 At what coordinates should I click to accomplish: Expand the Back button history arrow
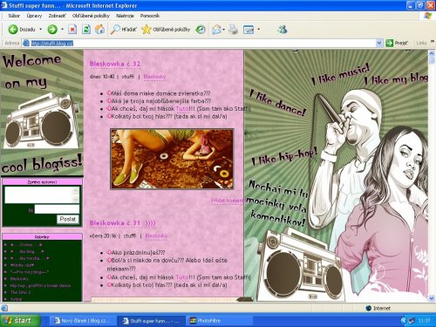41,29
